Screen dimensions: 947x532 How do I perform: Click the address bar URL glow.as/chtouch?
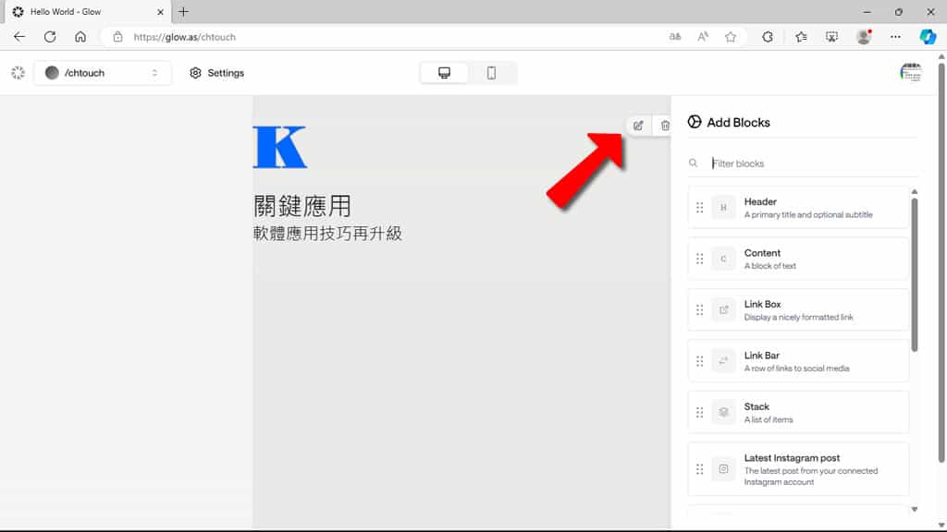point(185,37)
